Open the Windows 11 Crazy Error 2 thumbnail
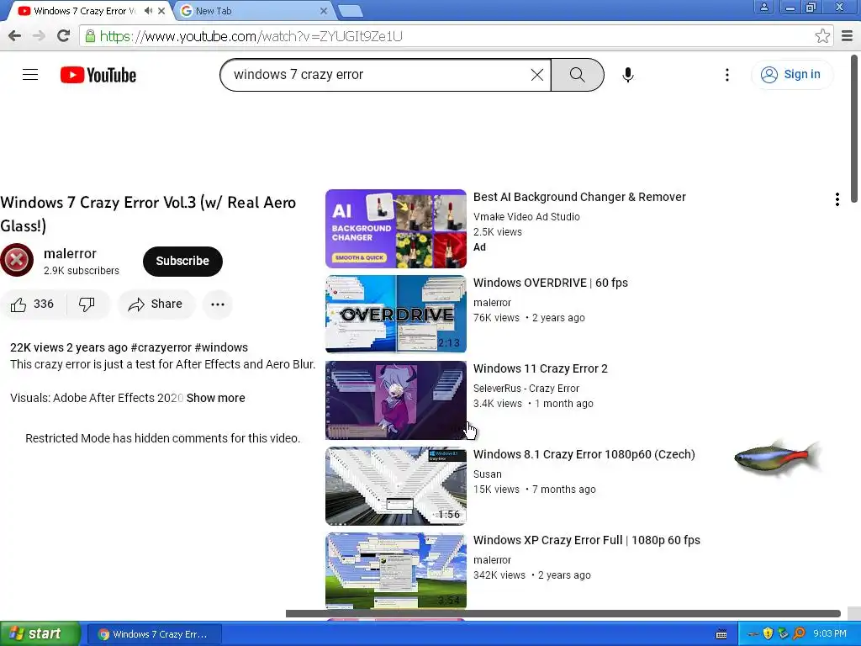Image resolution: width=861 pixels, height=646 pixels. point(396,400)
